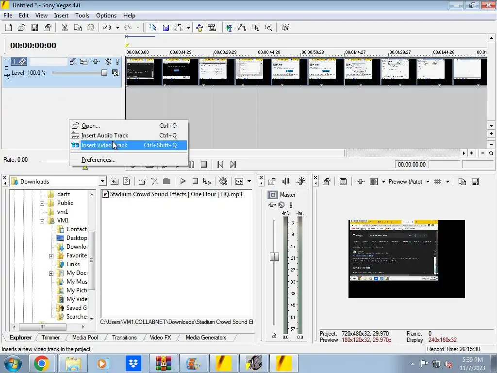Choose Insert Audio Track from context menu
This screenshot has height=373, width=497.
[128, 136]
